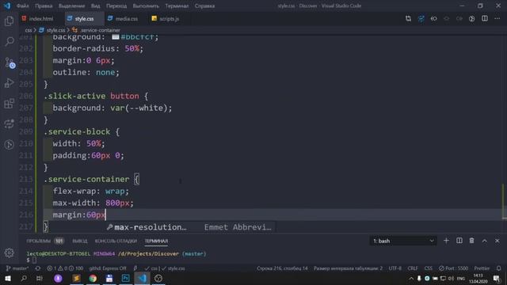Open the Explorer view in activity bar
Viewport: 507px width, 285px height.
click(9, 21)
